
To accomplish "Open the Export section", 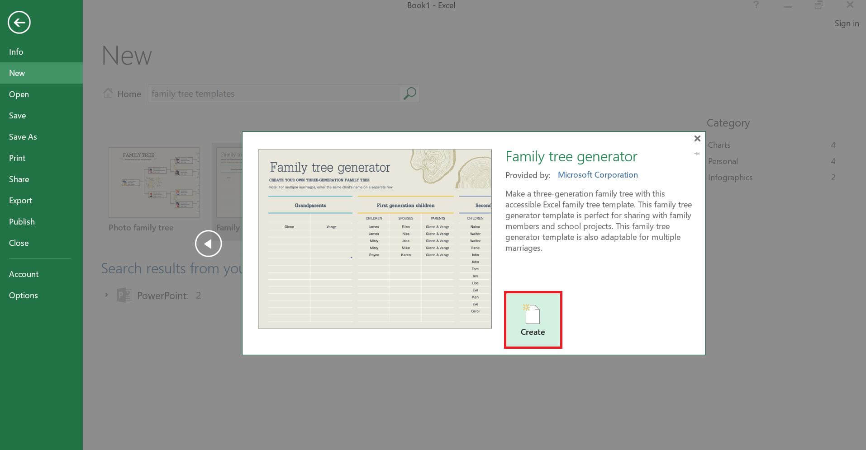I will coord(20,200).
